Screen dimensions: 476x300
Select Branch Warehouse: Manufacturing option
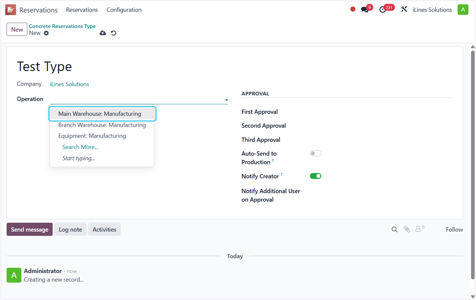102,125
